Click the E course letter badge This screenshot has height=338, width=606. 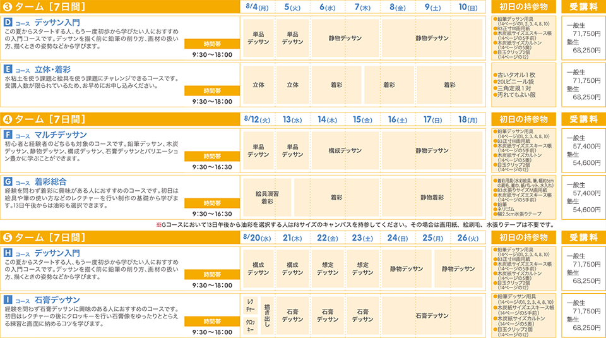[x=8, y=69]
